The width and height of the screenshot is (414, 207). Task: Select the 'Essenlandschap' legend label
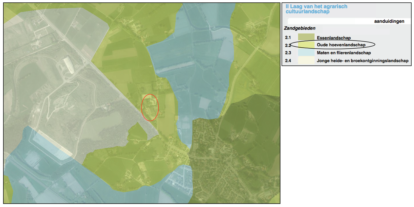[x=334, y=38]
